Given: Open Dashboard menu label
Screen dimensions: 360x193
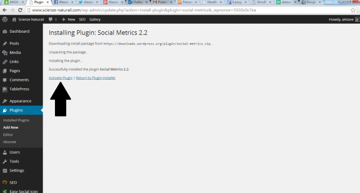Looking at the screenshot, I should click(19, 31).
